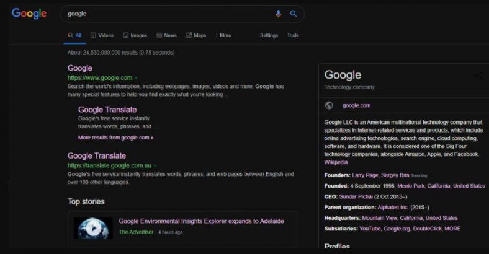
Task: Click the Top stories heading
Action: (86, 202)
